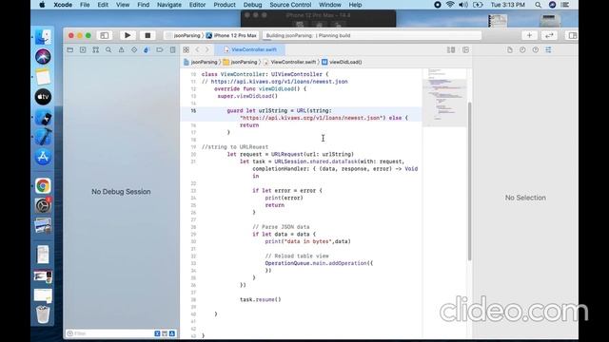Screen dimensions: 609x342
Task: Open the jsonParsing project breadcrumb
Action: point(201,62)
